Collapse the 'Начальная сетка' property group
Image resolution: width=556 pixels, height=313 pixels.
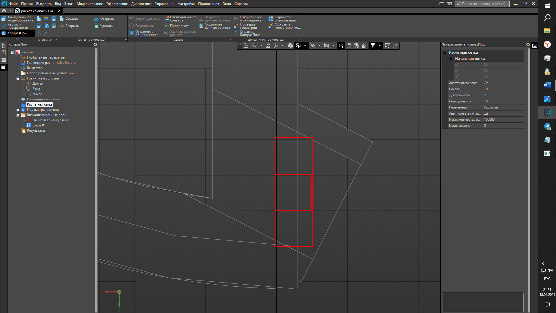coord(451,59)
